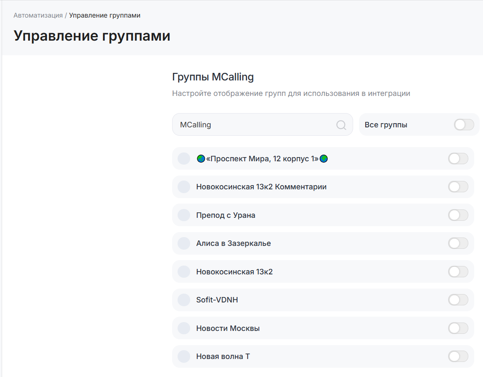
Task: Click the Алиса в Зазеркалье avatar
Action: click(x=184, y=243)
